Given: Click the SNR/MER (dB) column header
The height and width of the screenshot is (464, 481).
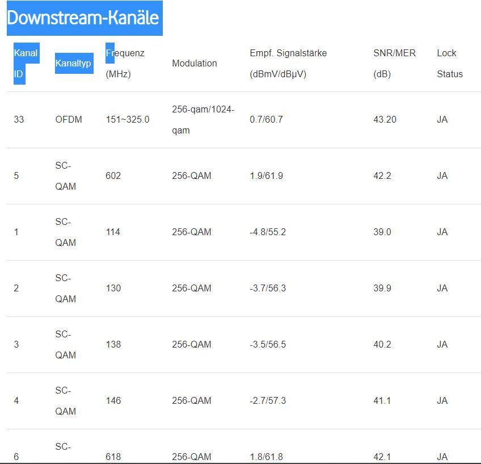Looking at the screenshot, I should click(394, 64).
